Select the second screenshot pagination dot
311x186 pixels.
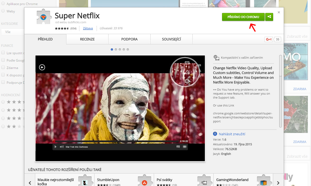coord(116,49)
